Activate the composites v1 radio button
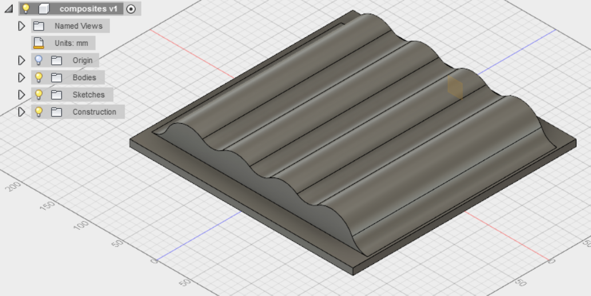This screenshot has height=296, width=591. [131, 9]
